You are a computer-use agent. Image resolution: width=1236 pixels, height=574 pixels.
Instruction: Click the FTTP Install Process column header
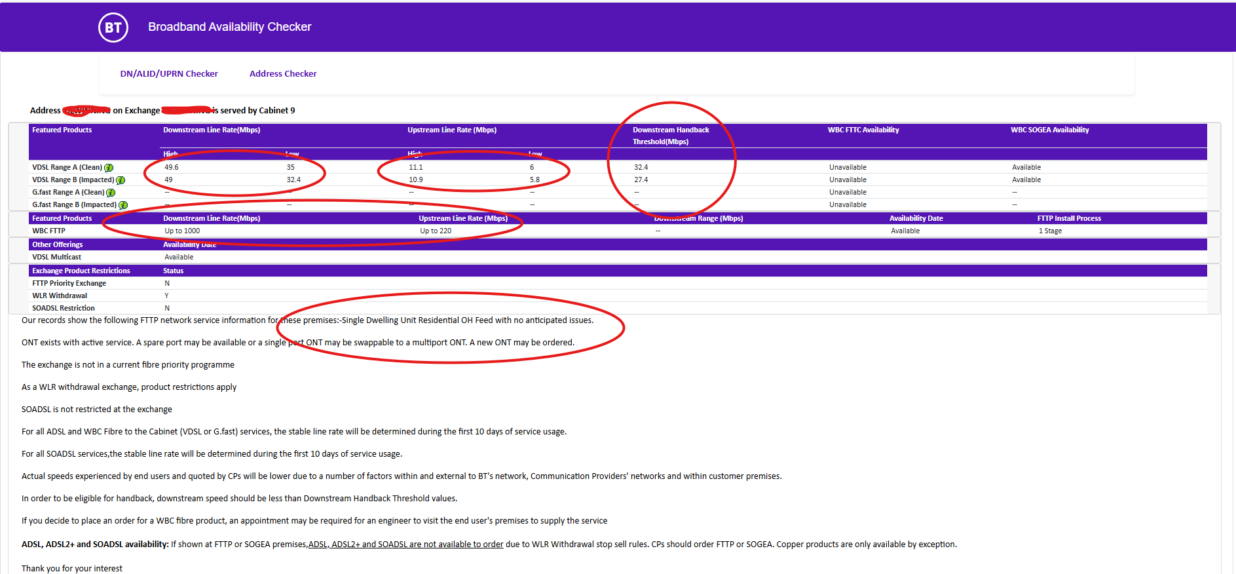coord(1068,219)
